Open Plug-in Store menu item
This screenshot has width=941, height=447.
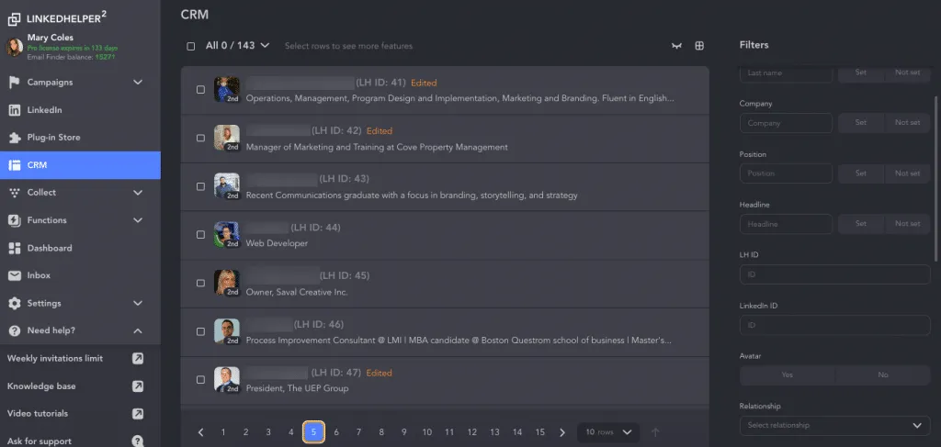point(81,138)
